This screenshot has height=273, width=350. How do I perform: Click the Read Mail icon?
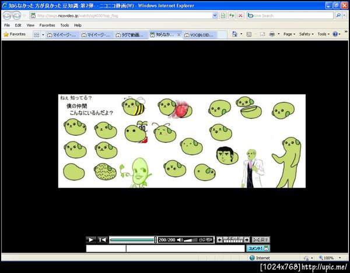coord(262,34)
